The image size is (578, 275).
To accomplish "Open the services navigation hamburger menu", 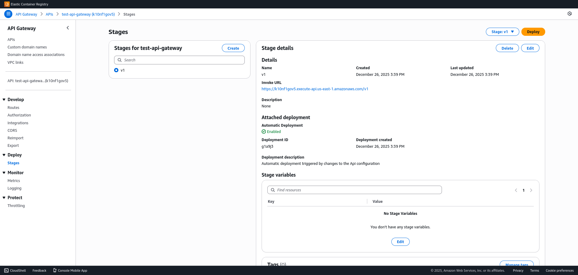I will 8,14.
